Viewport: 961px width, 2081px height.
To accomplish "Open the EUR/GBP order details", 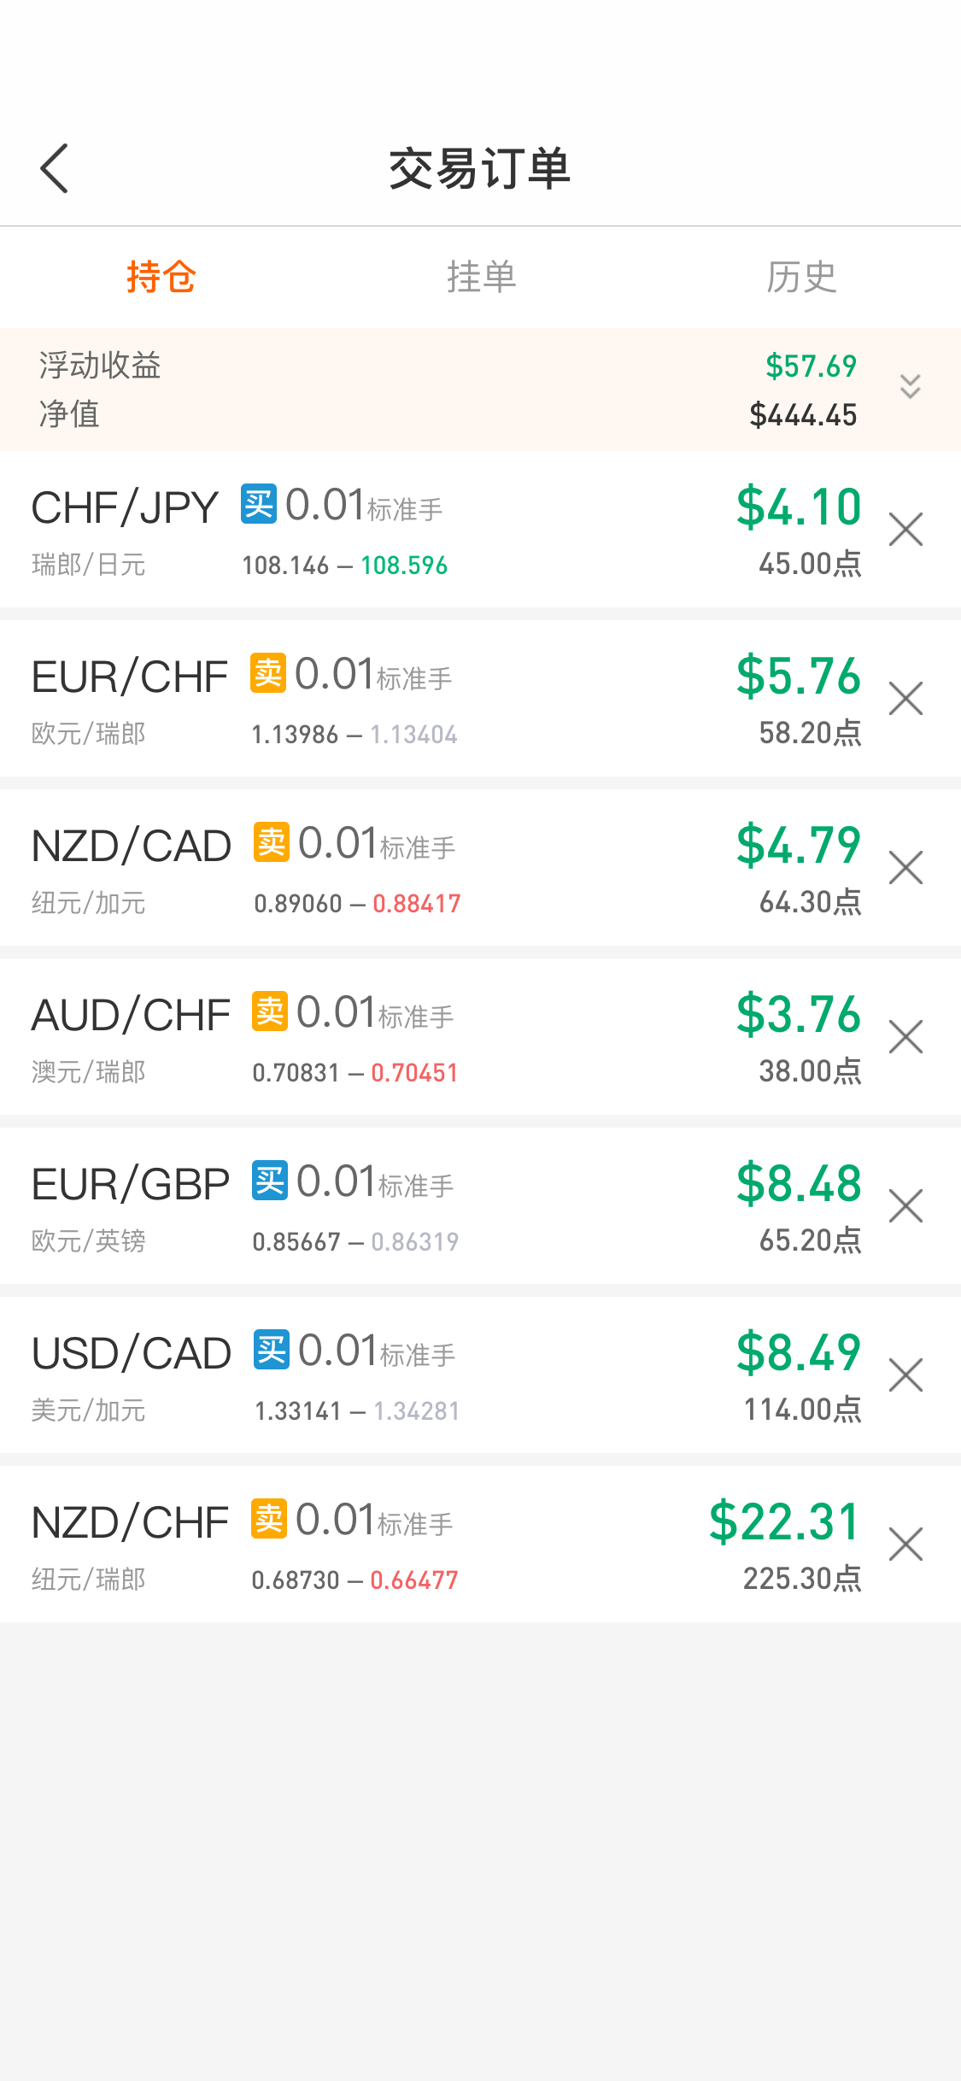I will tap(480, 1205).
